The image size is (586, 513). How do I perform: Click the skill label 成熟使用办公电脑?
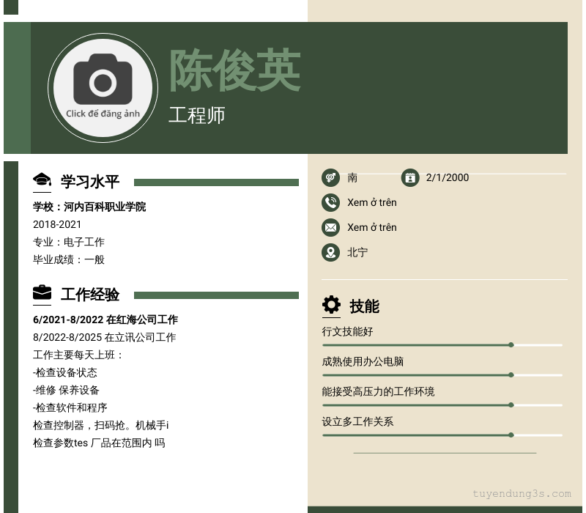pyautogui.click(x=363, y=361)
